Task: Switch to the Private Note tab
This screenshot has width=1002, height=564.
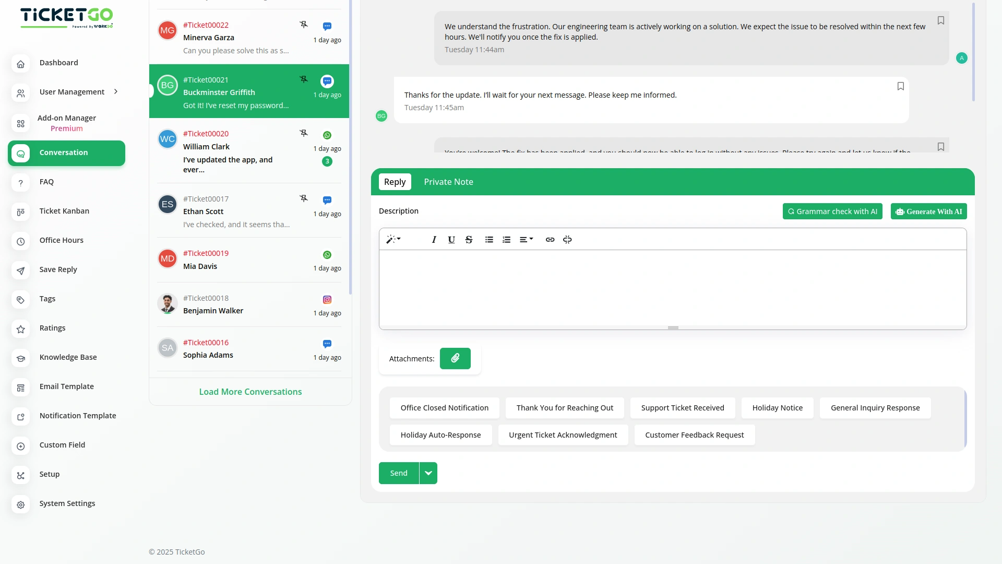Action: click(448, 181)
